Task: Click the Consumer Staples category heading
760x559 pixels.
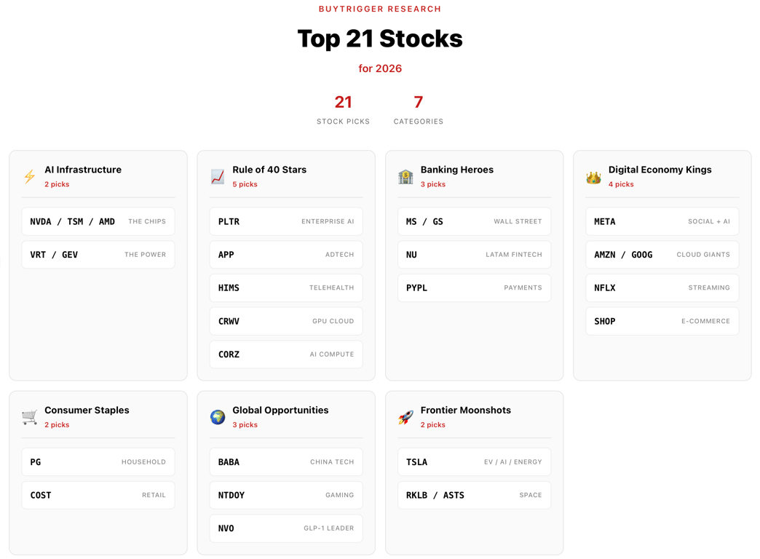Action: click(x=87, y=411)
